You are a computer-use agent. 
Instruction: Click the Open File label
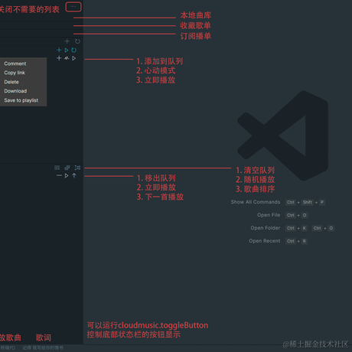coord(269,215)
